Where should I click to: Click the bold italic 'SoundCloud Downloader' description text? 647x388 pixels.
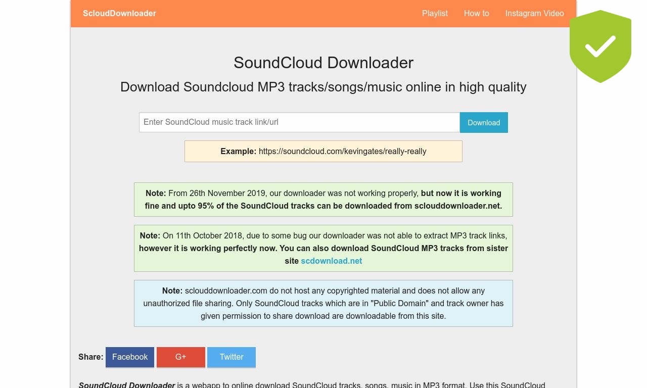pos(127,385)
